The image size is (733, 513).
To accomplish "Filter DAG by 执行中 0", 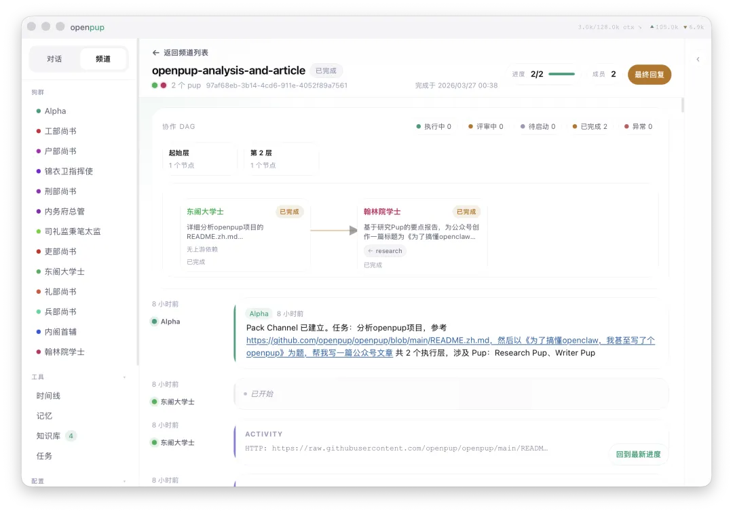I will tap(434, 127).
